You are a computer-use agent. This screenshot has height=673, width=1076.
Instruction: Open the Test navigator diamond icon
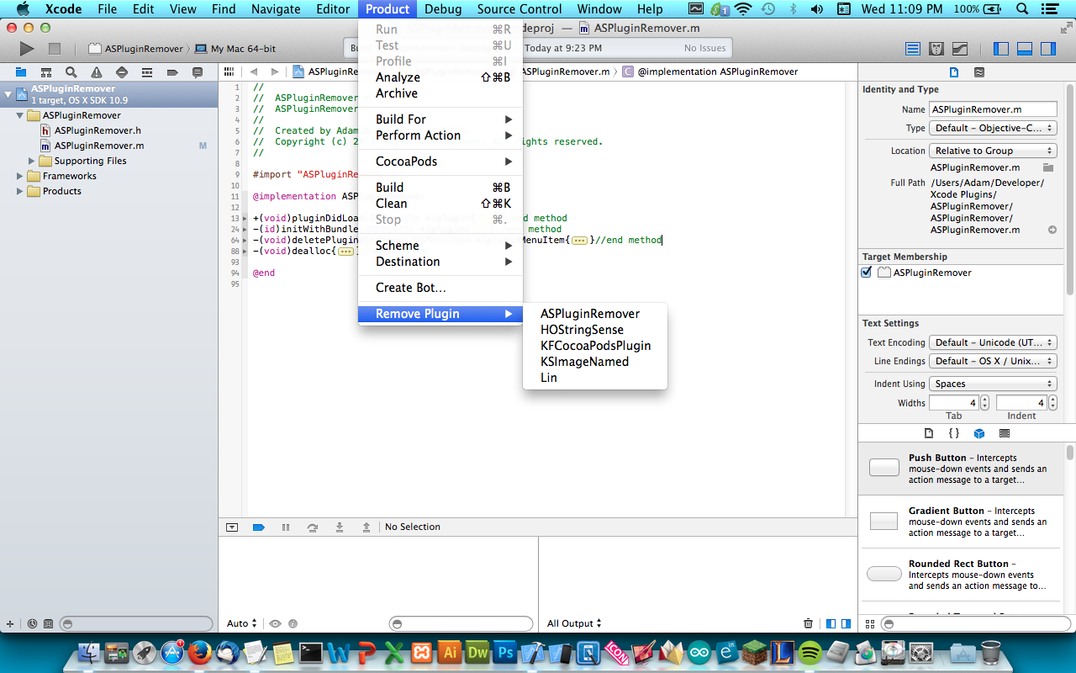[x=122, y=72]
